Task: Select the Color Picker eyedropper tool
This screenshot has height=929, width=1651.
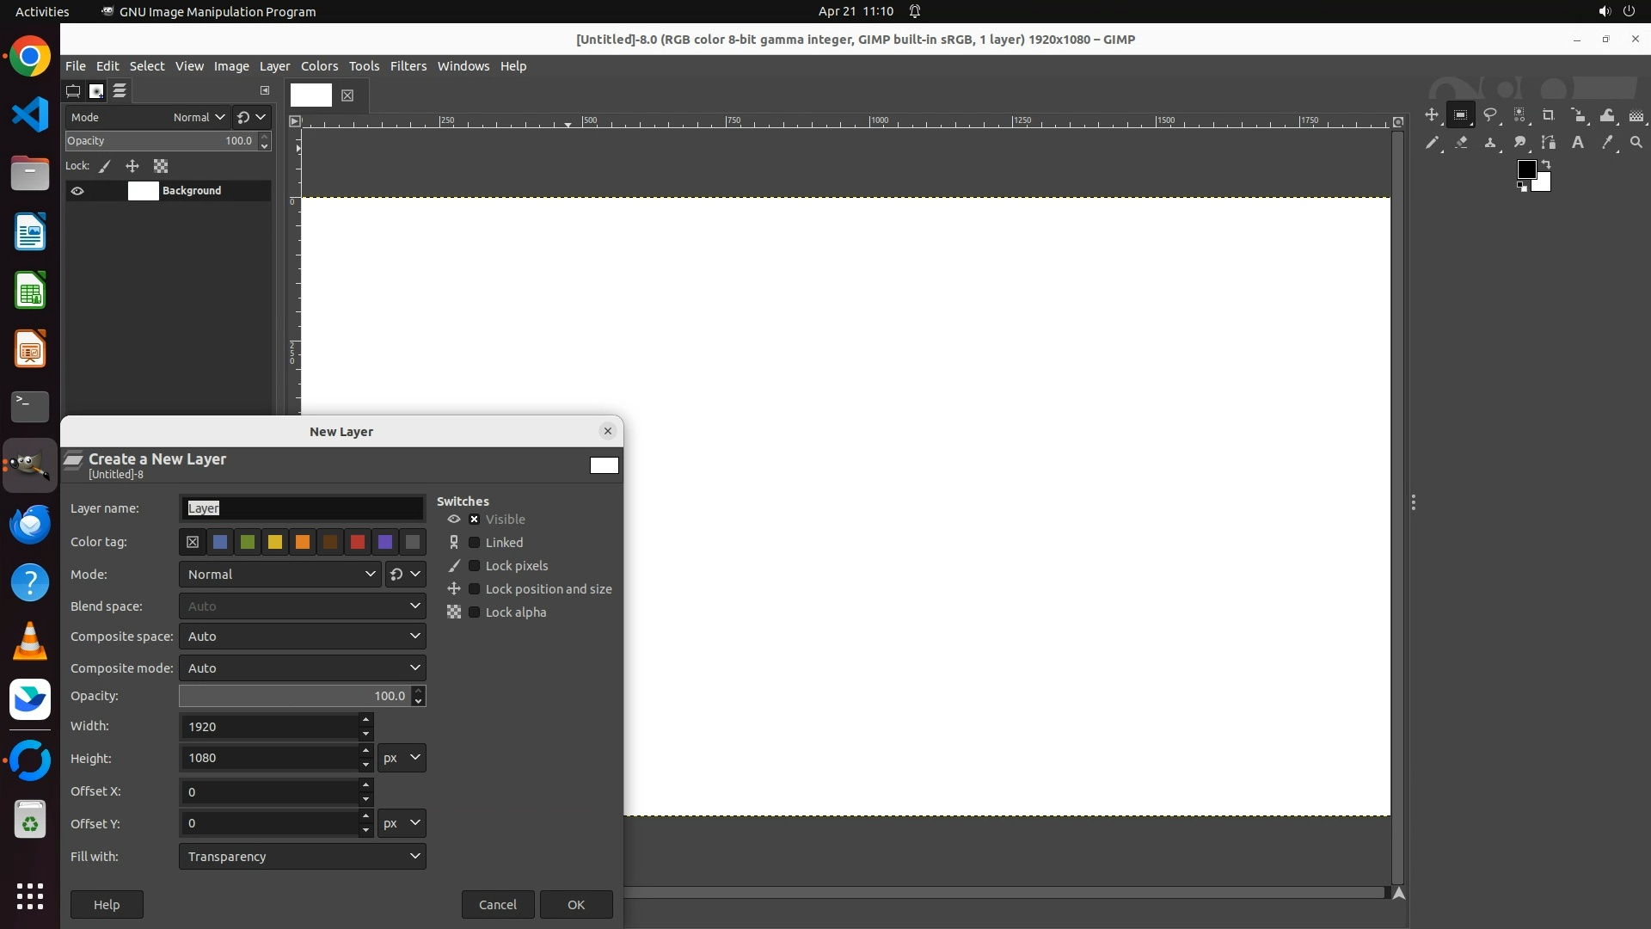Action: pos(1607,143)
